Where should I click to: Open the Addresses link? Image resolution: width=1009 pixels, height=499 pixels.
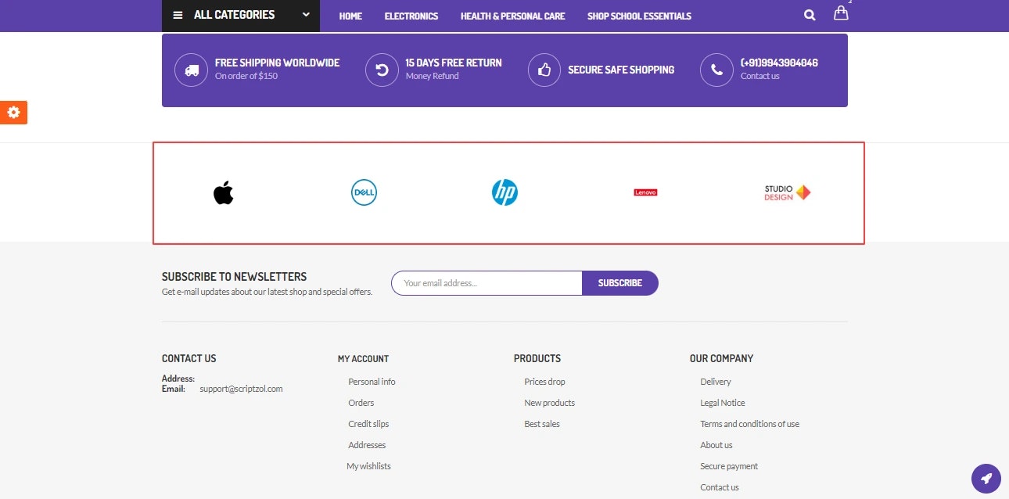[367, 445]
